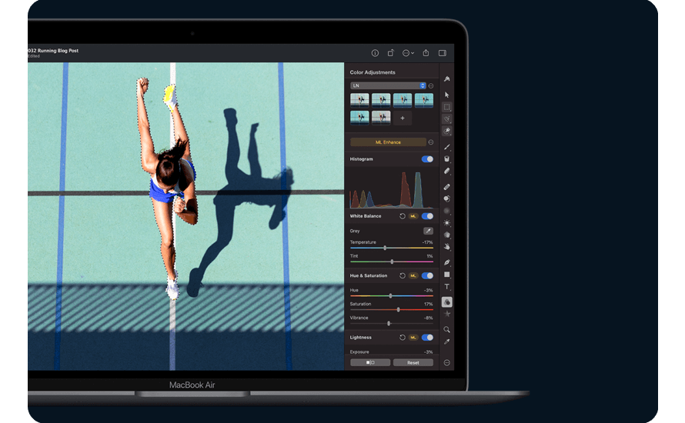Select the Zoom magnifier tool

(447, 330)
